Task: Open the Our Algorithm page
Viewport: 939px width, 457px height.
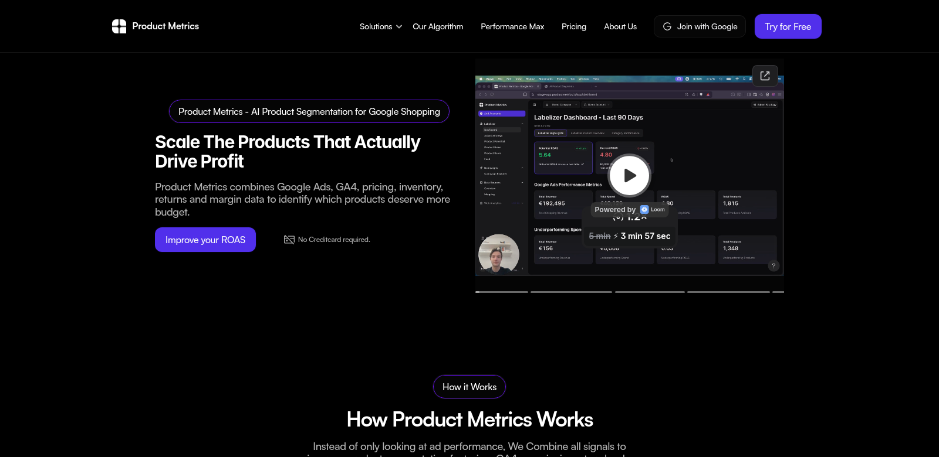Action: pyautogui.click(x=438, y=26)
